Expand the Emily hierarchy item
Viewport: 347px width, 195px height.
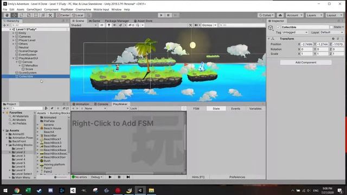click(14, 33)
